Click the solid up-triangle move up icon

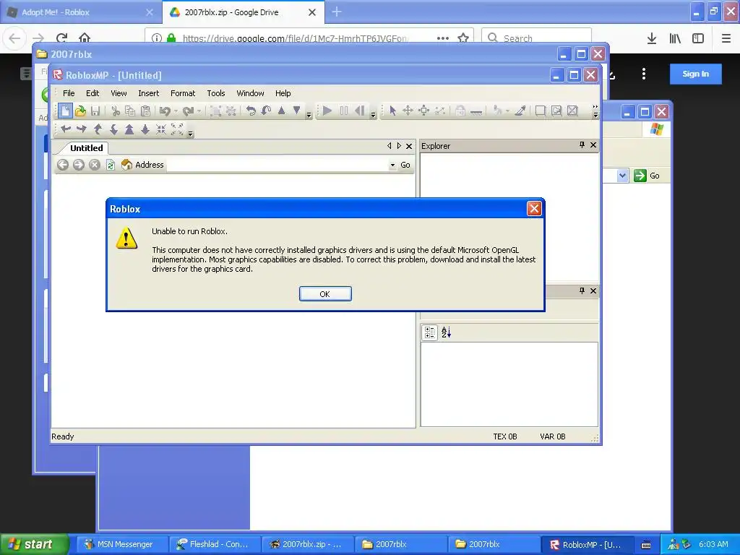(281, 111)
